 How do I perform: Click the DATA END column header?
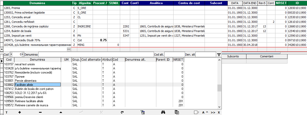click(x=250, y=3)
